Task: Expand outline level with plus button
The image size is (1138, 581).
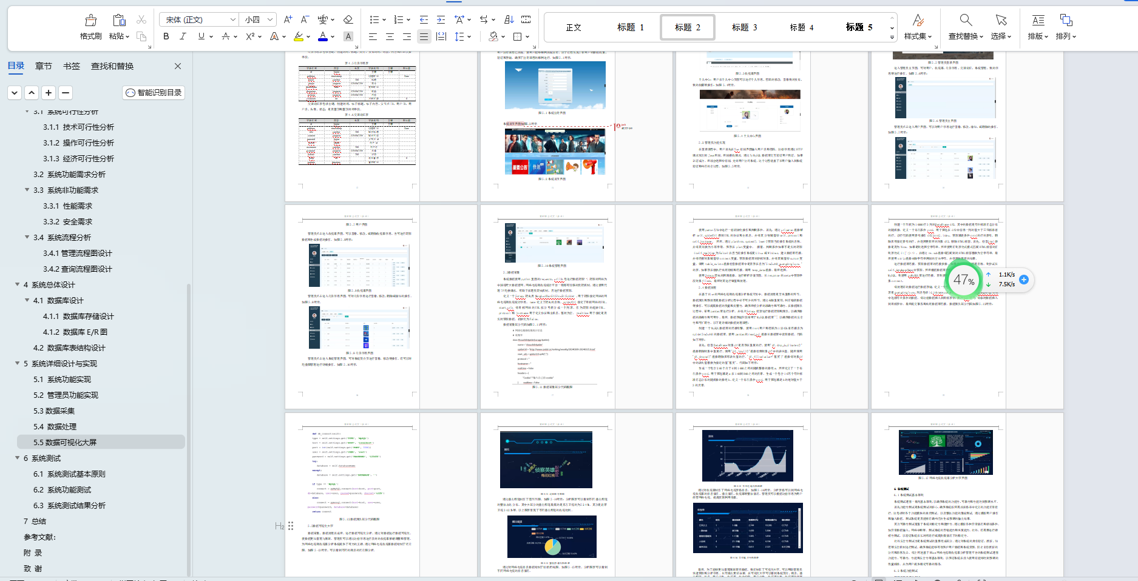Action: coord(49,93)
